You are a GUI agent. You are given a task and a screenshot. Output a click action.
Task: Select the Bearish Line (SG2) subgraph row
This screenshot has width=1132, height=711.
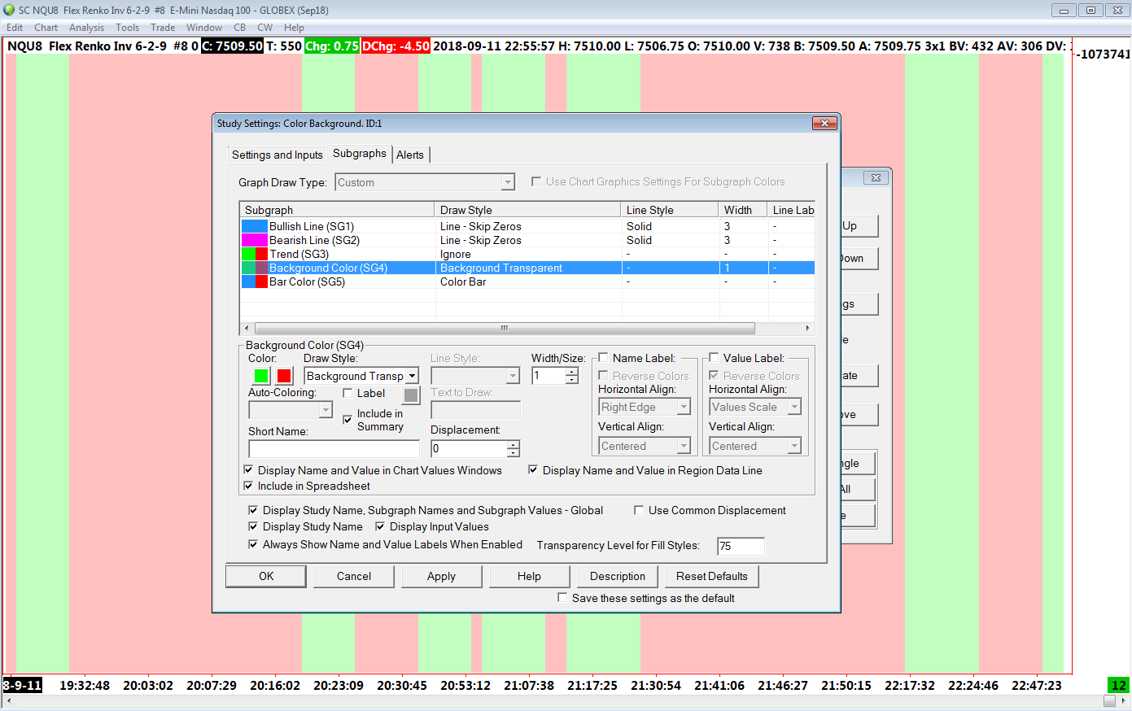coord(527,240)
